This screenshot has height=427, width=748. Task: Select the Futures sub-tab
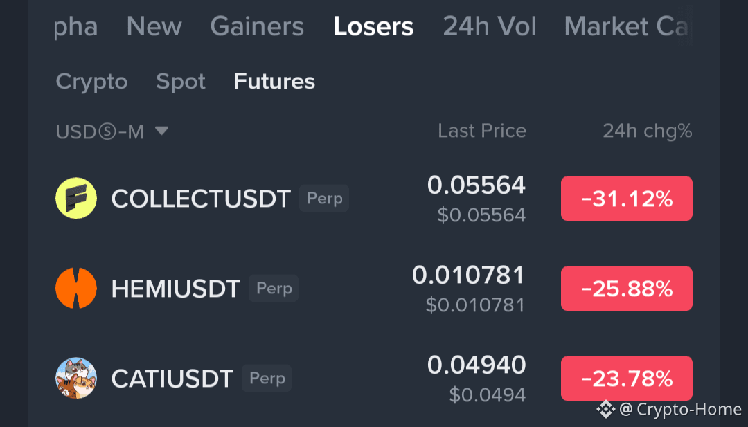(274, 82)
